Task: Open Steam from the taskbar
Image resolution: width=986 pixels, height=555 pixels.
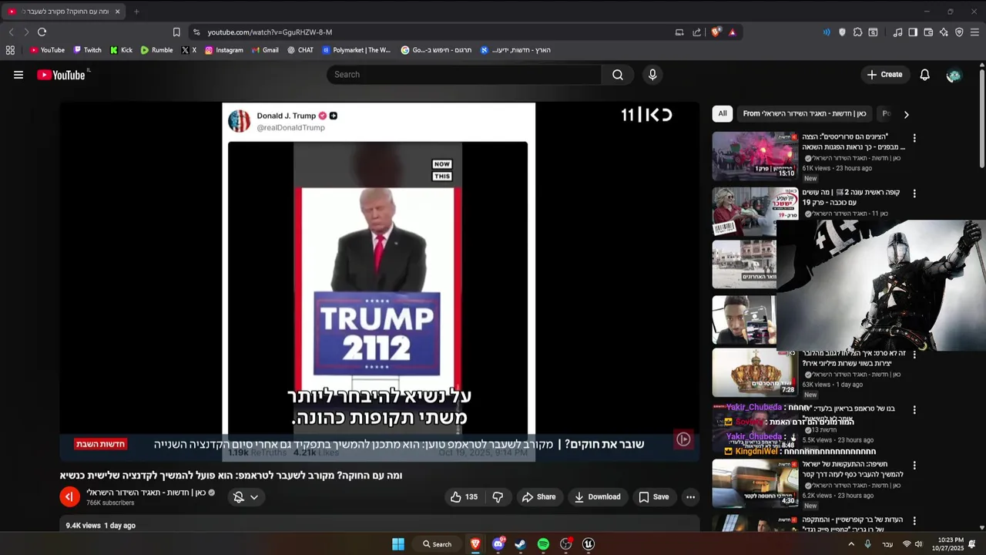Action: click(520, 544)
